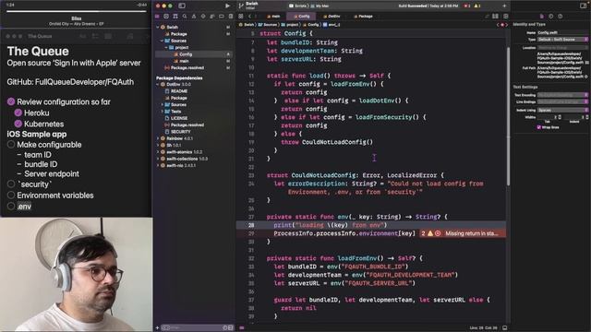Open the breakpoint navigator icon
The height and width of the screenshot is (332, 591).
coord(222,17)
